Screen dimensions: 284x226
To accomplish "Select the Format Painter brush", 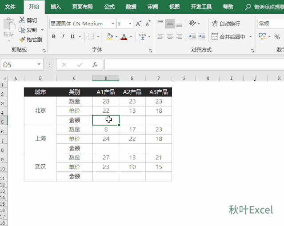I will pos(22,40).
